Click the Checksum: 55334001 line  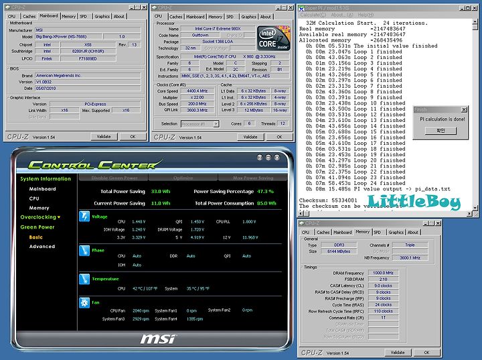tap(328, 200)
